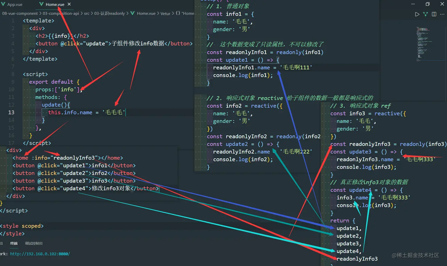
Task: Open breadcrumb folder 03-认识readonly
Action: (109, 14)
